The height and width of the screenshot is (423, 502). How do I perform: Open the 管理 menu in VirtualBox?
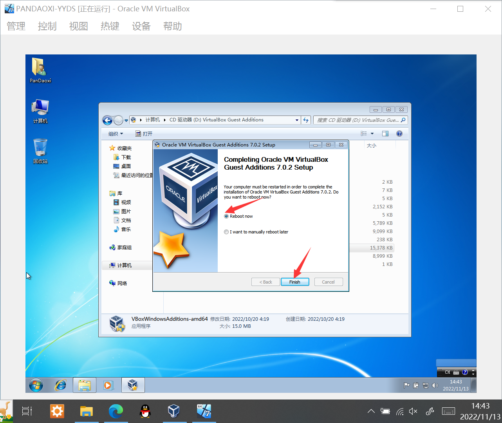point(16,26)
